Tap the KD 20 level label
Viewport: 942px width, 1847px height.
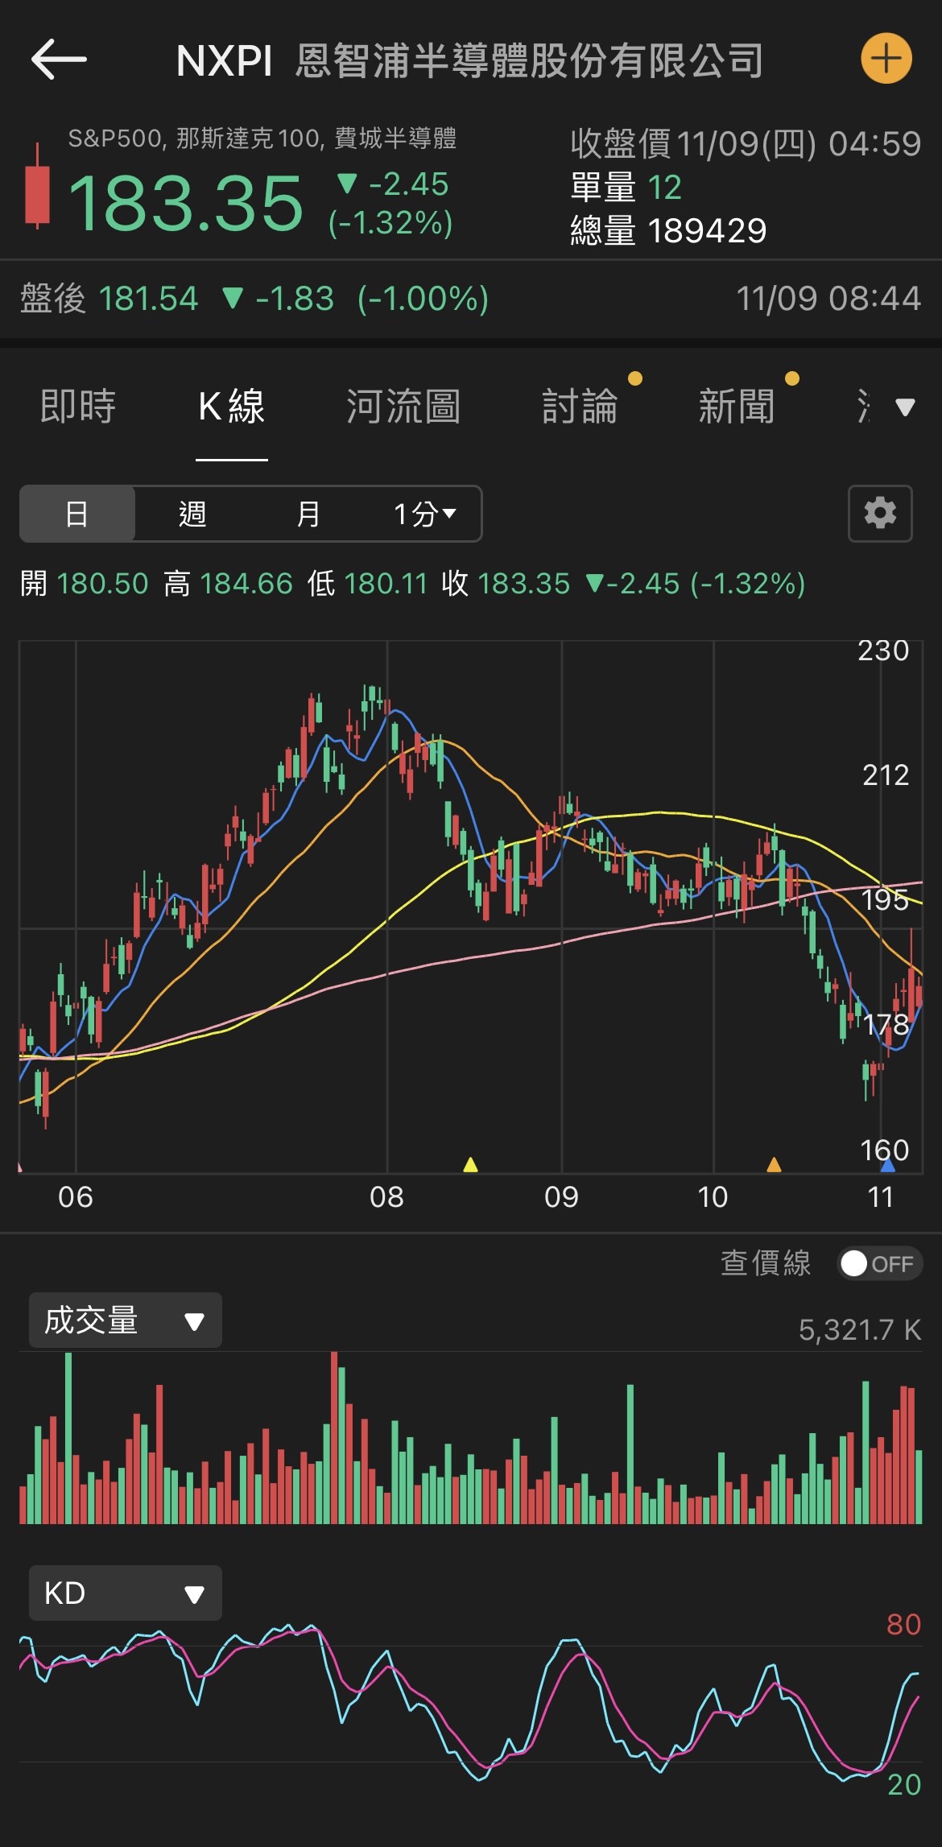(903, 1785)
